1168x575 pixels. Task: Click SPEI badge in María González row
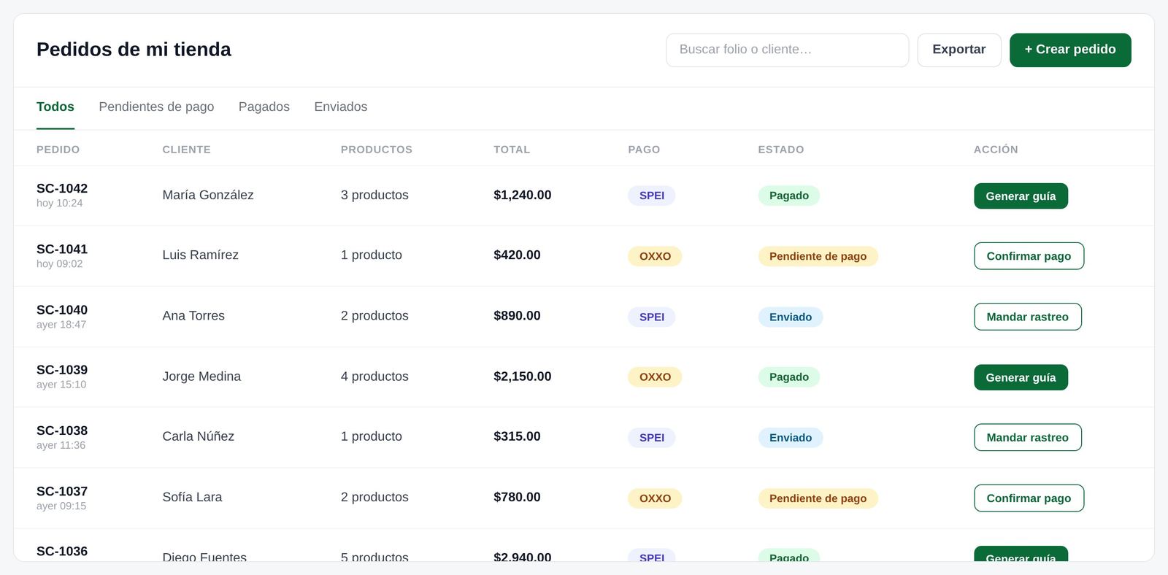(651, 196)
